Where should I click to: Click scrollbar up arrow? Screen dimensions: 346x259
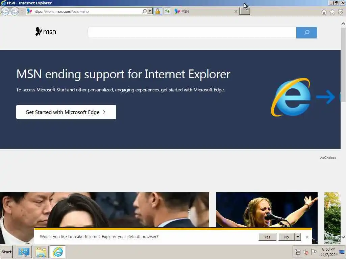click(343, 24)
